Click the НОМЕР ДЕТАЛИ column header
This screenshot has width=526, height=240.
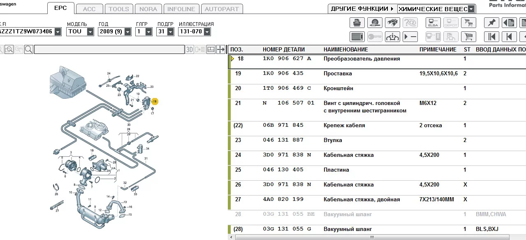(x=284, y=49)
